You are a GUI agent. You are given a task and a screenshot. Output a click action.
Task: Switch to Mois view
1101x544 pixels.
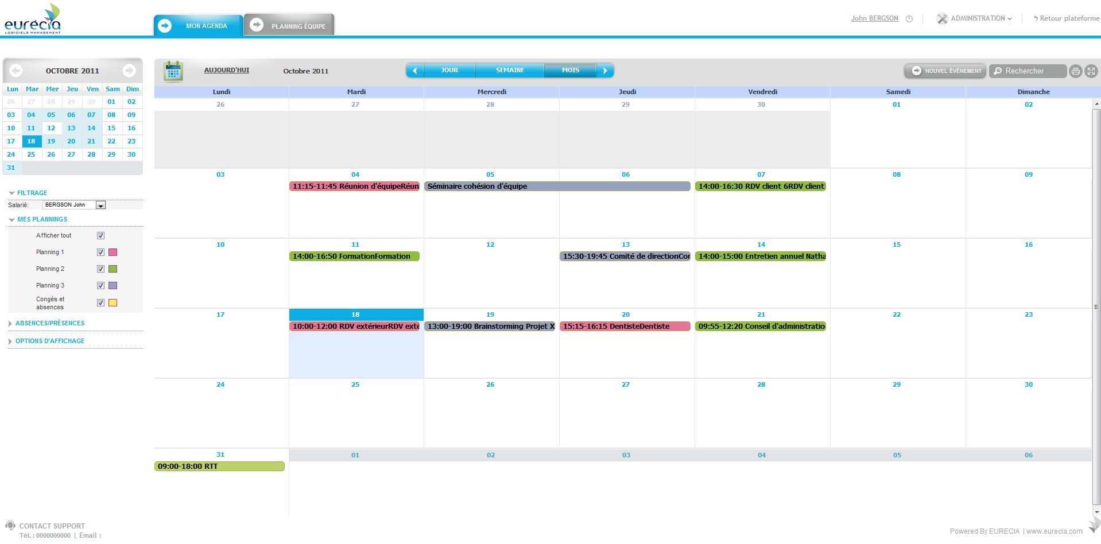pyautogui.click(x=571, y=71)
